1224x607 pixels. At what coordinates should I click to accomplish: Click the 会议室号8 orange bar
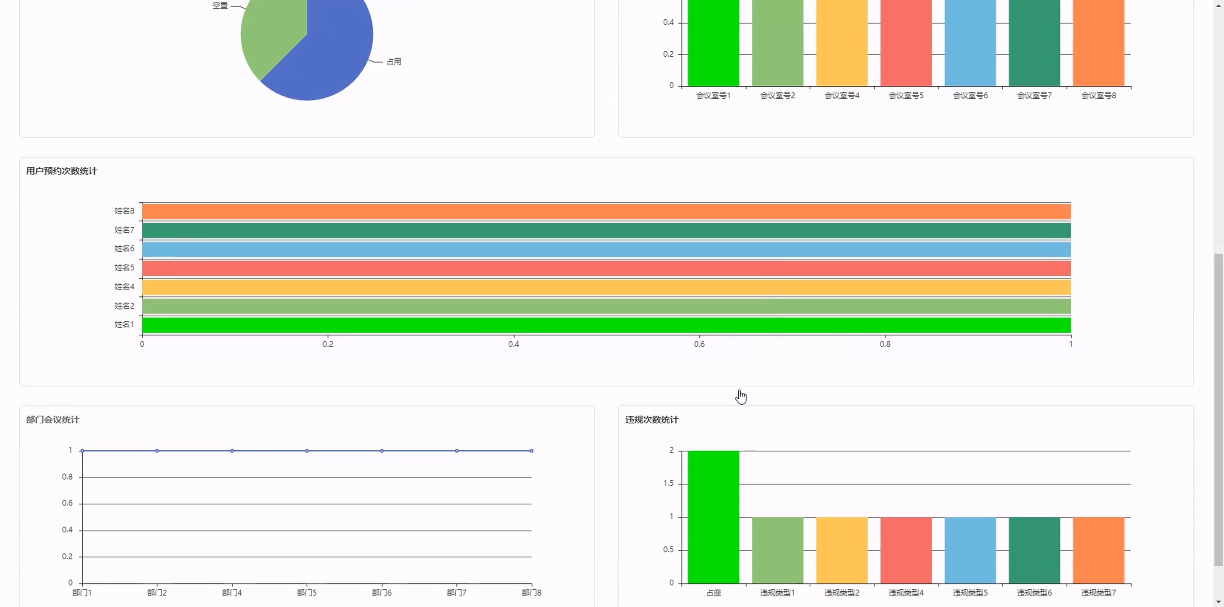pyautogui.click(x=1098, y=43)
